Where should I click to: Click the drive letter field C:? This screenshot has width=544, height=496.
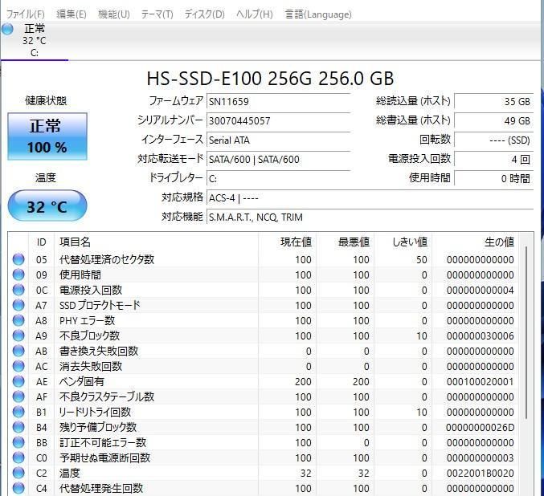click(x=279, y=179)
